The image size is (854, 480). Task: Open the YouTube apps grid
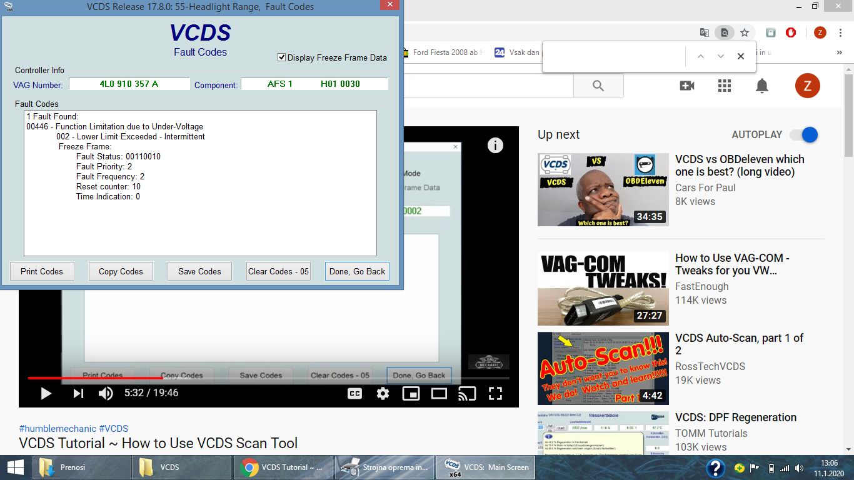725,86
